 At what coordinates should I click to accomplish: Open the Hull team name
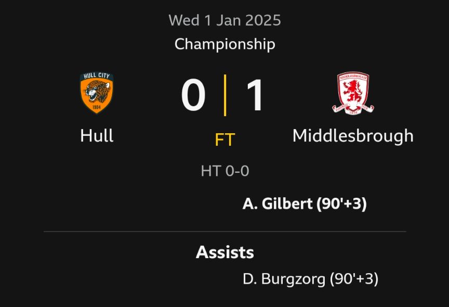click(97, 135)
